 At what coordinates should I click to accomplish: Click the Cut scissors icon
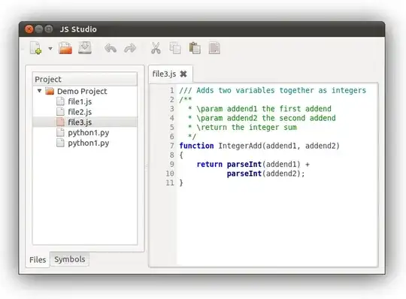point(156,48)
